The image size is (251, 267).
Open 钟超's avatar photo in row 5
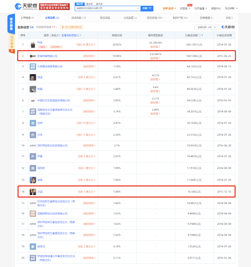click(33, 89)
